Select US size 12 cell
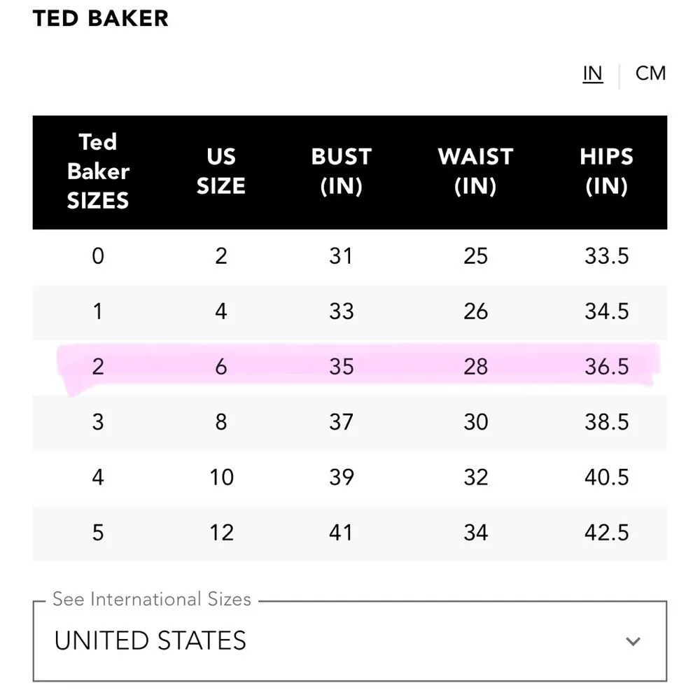 coord(221,533)
